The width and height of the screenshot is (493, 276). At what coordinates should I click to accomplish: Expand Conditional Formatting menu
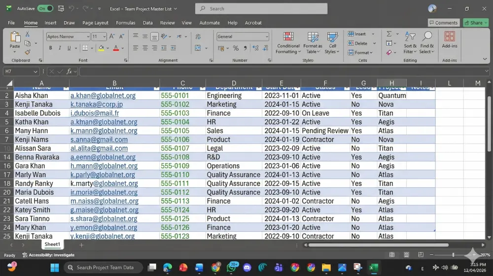[288, 43]
